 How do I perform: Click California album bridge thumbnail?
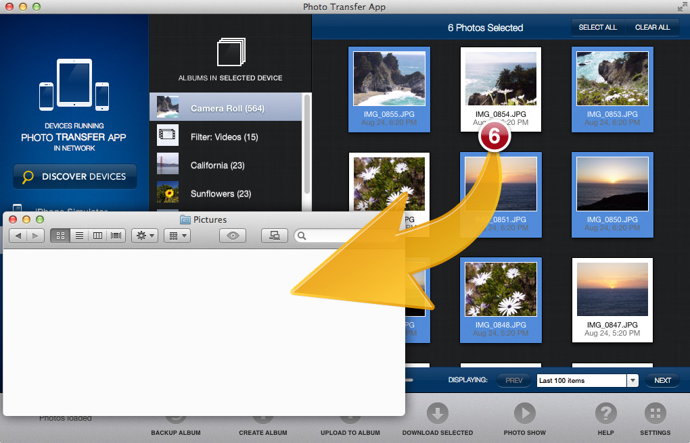(168, 163)
